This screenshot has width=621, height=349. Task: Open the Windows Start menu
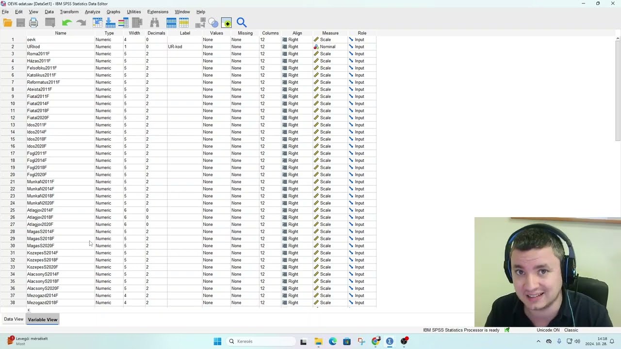point(217,341)
